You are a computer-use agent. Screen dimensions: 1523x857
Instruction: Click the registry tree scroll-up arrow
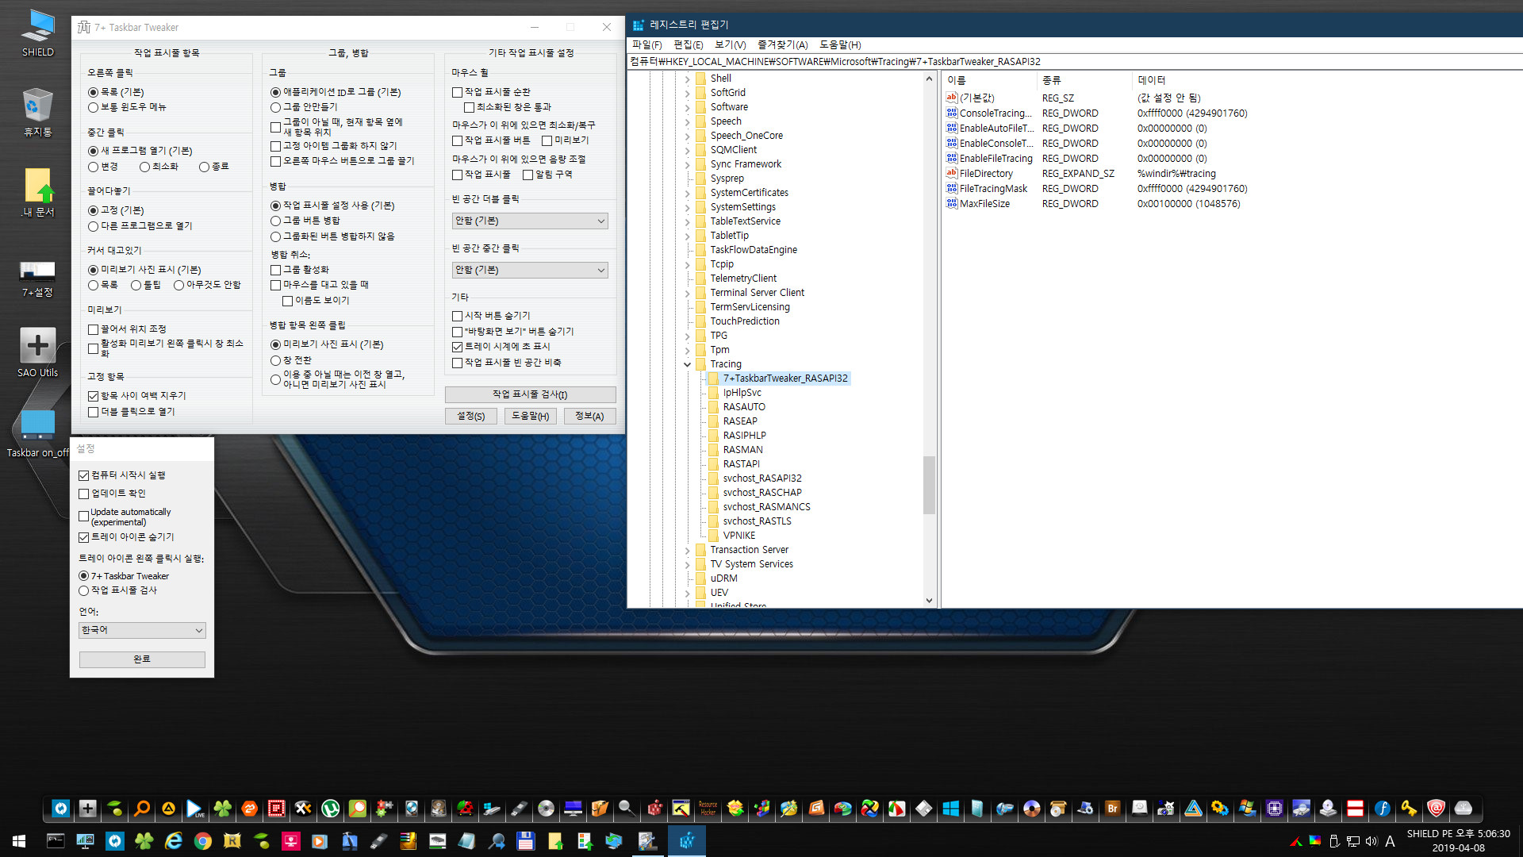pos(929,79)
